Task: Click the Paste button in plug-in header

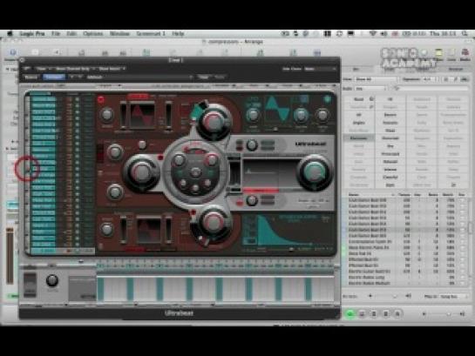Action: pos(220,77)
